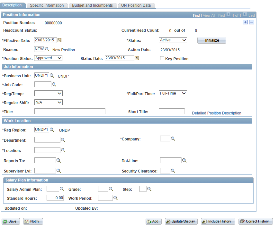Click the Security Clearance field
The height and width of the screenshot is (227, 279).
pyautogui.click(x=165, y=171)
